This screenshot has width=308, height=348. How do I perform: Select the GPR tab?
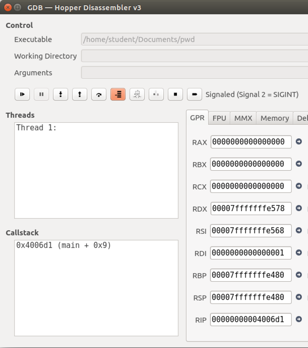[x=197, y=118]
